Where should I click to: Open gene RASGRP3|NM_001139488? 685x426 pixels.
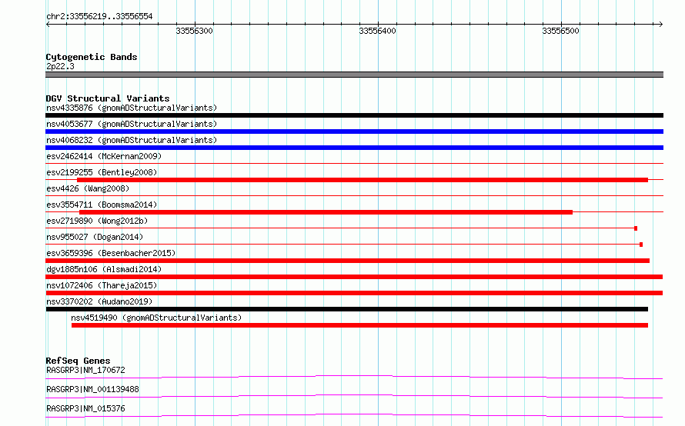pyautogui.click(x=92, y=389)
